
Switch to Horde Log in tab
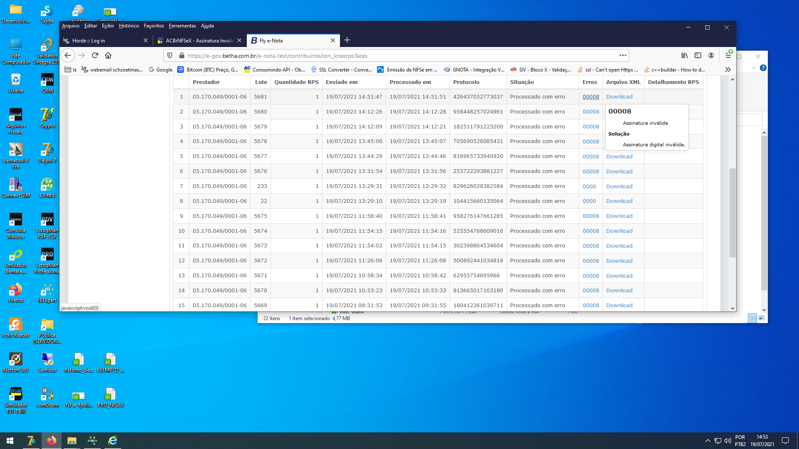coord(106,40)
